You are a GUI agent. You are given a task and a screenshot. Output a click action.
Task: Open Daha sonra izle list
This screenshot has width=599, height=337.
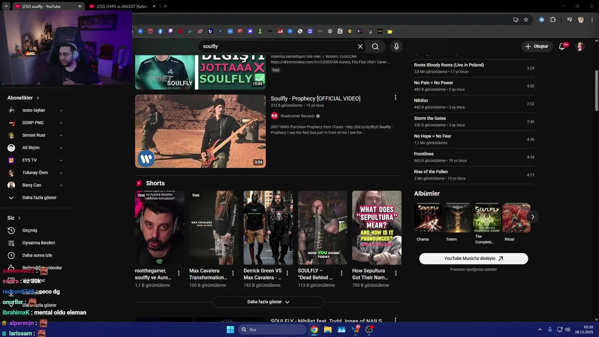[37, 255]
